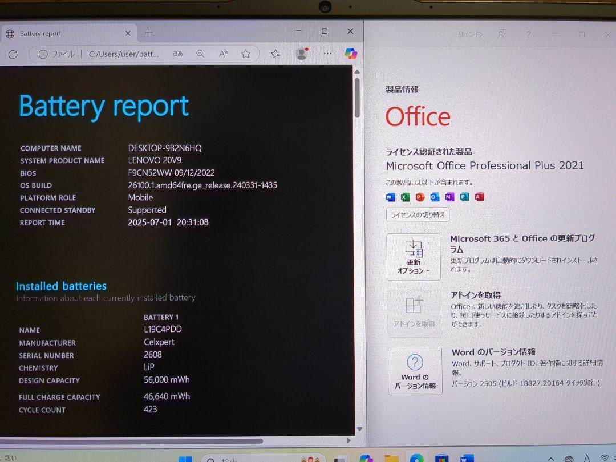Click the battery name L19C4PDD

(163, 329)
